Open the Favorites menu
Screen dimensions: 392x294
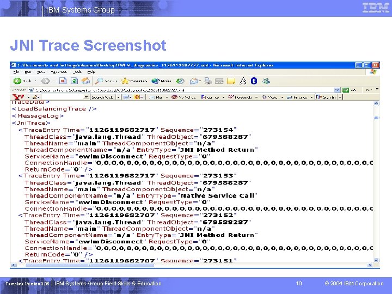[x=58, y=72]
